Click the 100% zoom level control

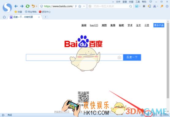(x=164, y=115)
